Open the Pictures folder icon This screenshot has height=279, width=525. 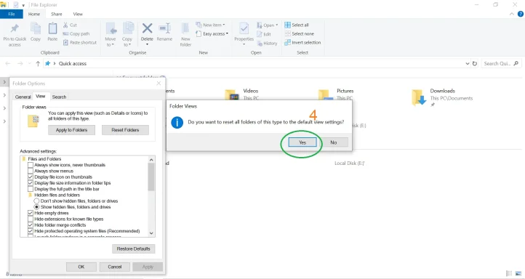(326, 95)
